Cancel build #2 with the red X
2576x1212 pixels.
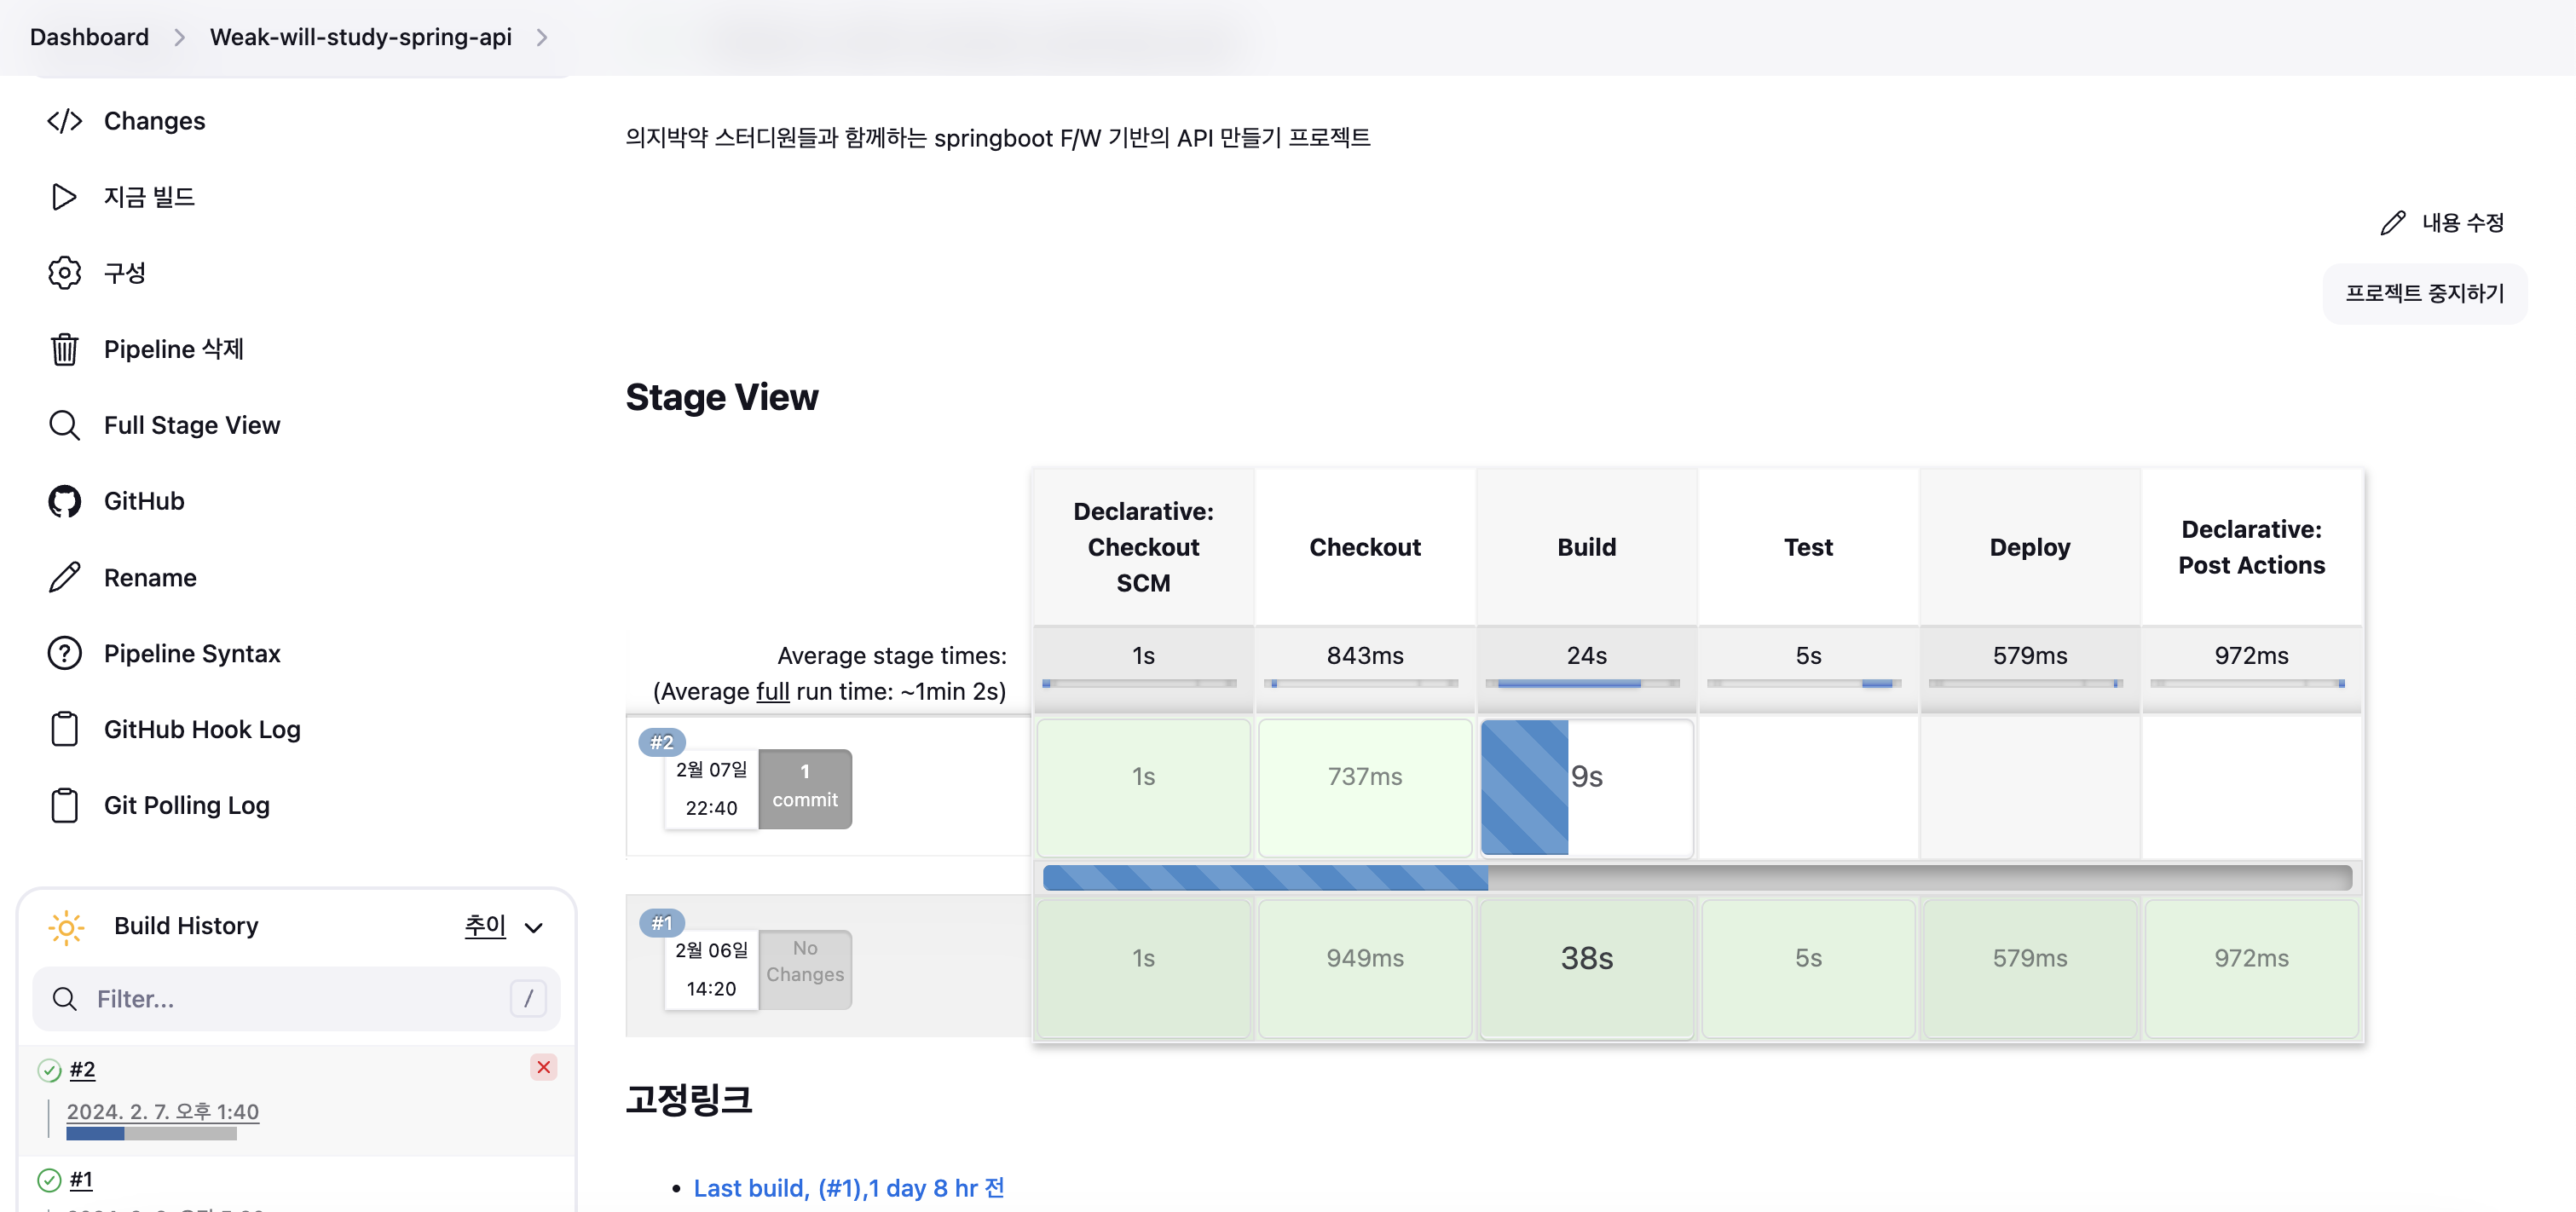(x=543, y=1067)
